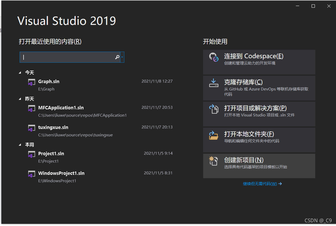This screenshot has width=336, height=226.
Task: Click the clone repository download icon
Action: tap(214, 83)
